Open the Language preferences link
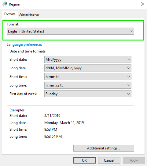 24,44
